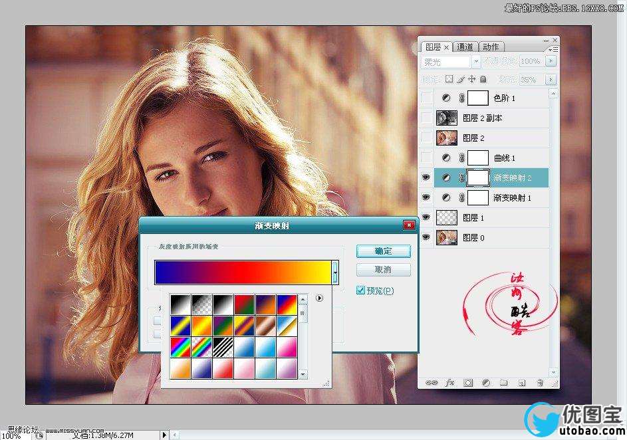Image resolution: width=627 pixels, height=440 pixels.
Task: Click the 取消 button
Action: pos(383,270)
